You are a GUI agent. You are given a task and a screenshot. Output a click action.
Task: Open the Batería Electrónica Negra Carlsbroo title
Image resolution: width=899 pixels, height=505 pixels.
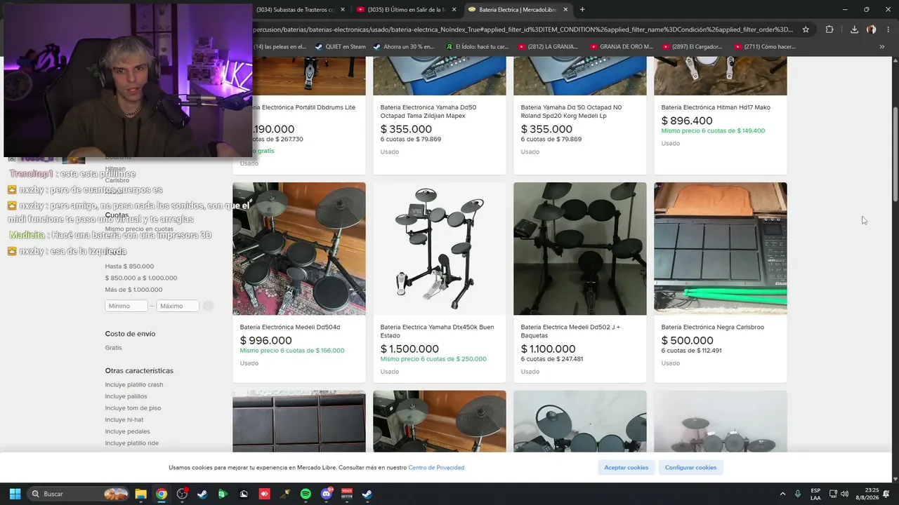pos(713,327)
